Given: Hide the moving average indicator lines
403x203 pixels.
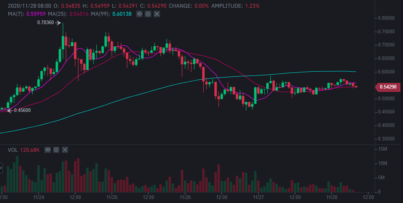Looking at the screenshot, I should (x=139, y=14).
